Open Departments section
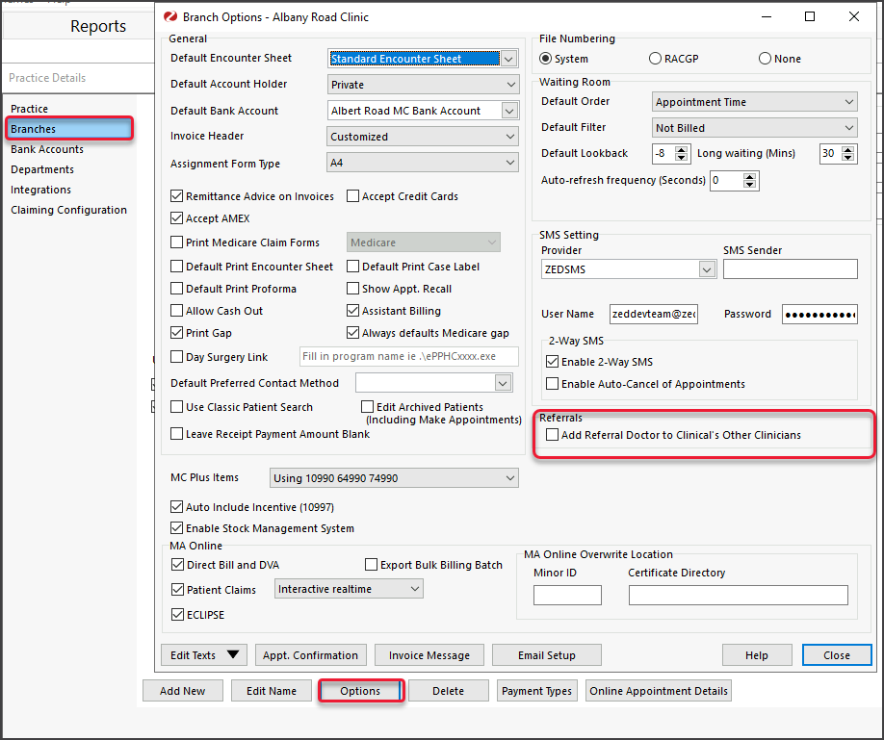Screen dimensions: 884x740 (42, 169)
